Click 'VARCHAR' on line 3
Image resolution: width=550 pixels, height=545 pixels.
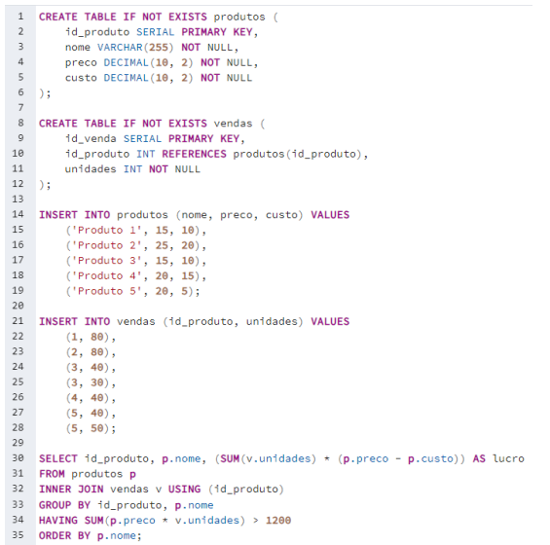click(x=120, y=48)
